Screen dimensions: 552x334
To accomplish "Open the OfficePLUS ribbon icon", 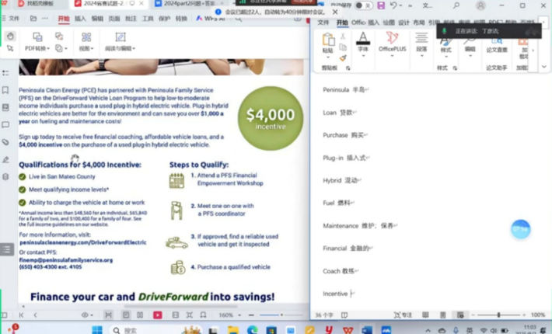I will [x=393, y=42].
